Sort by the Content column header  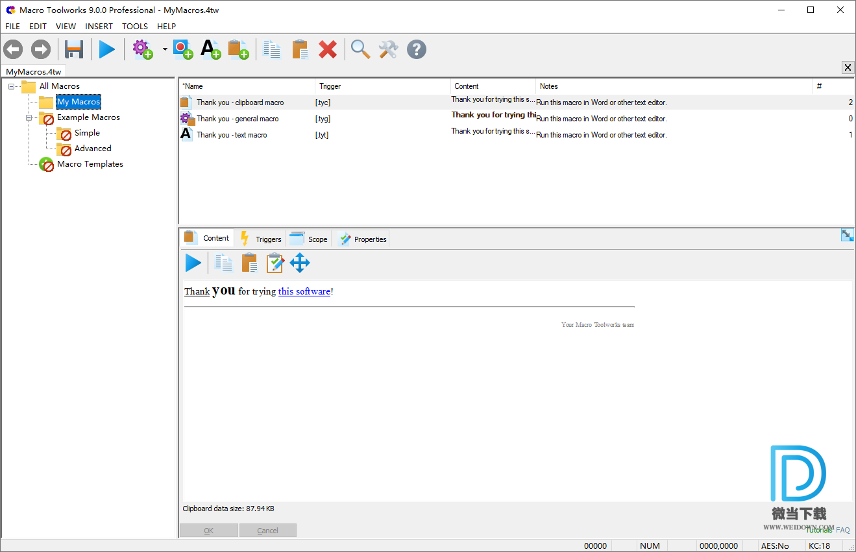(493, 86)
